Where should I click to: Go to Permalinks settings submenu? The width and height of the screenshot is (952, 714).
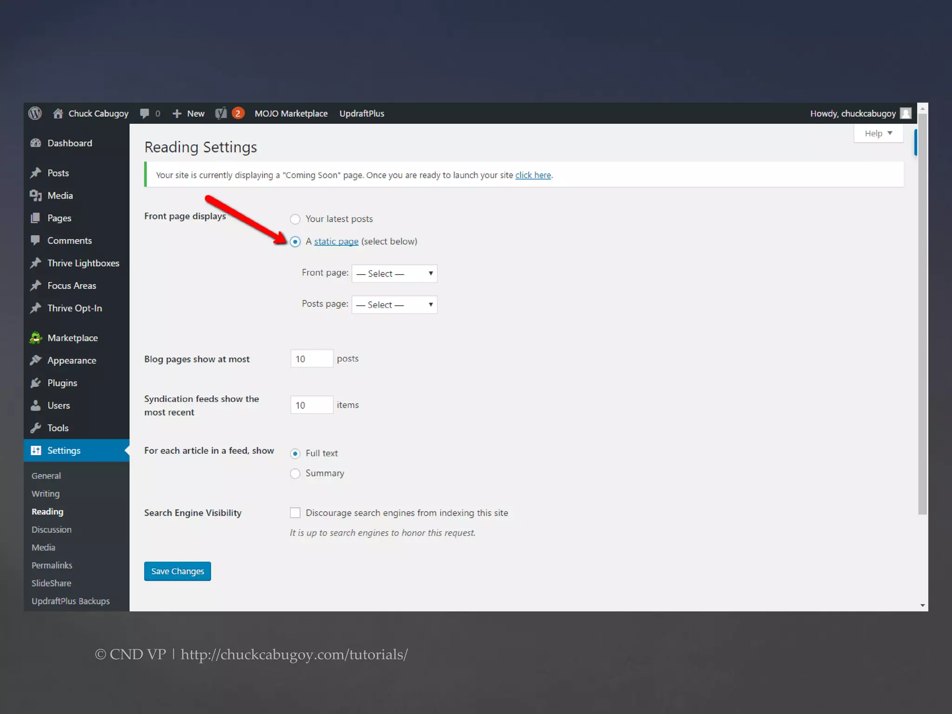tap(52, 566)
